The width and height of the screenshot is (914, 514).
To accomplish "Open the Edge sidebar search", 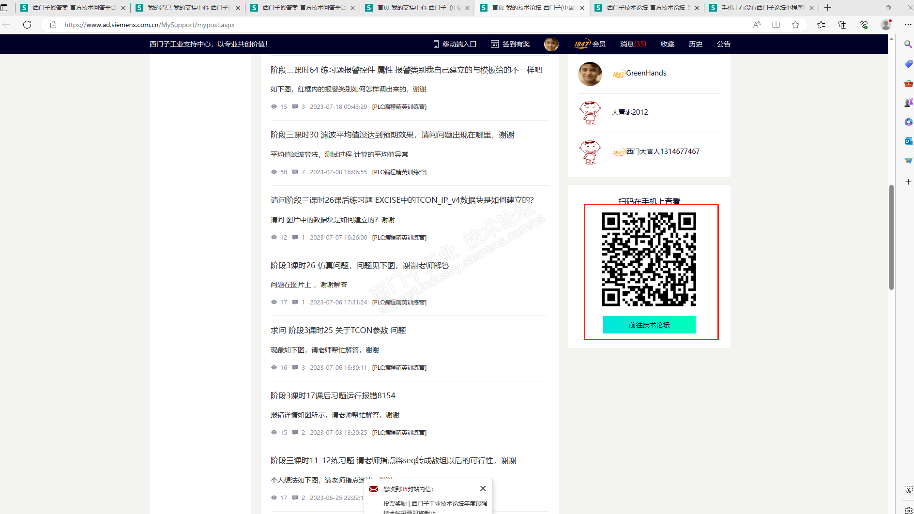I will tap(908, 45).
